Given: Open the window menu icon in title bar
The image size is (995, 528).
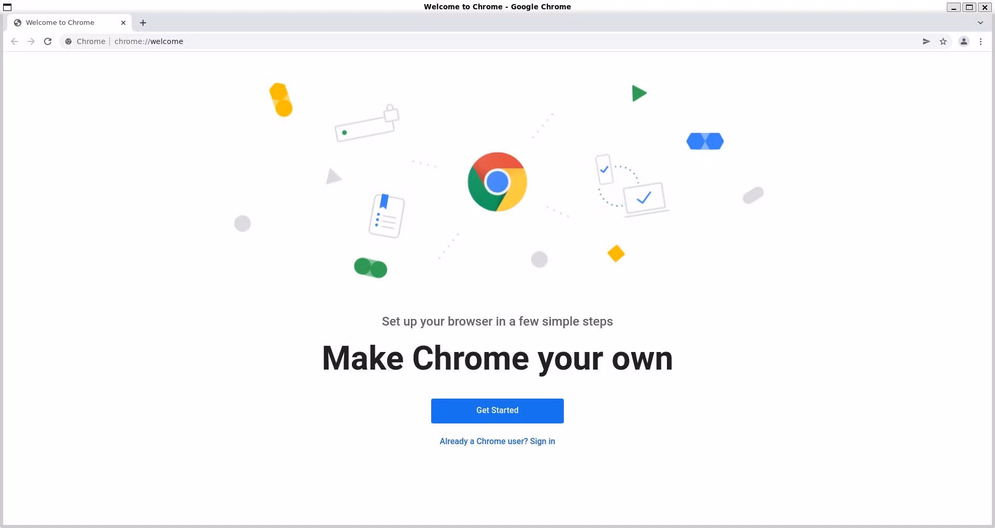Looking at the screenshot, I should click(x=7, y=7).
